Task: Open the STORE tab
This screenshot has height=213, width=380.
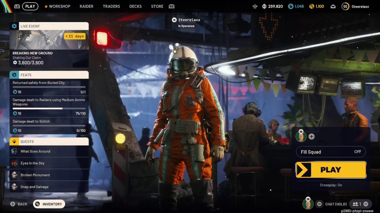Action: tap(157, 6)
